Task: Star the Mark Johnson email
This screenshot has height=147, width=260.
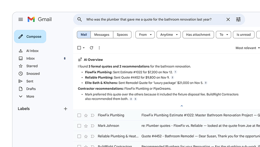Action: [x=86, y=126]
